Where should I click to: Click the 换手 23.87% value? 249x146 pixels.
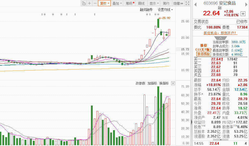point(215,94)
